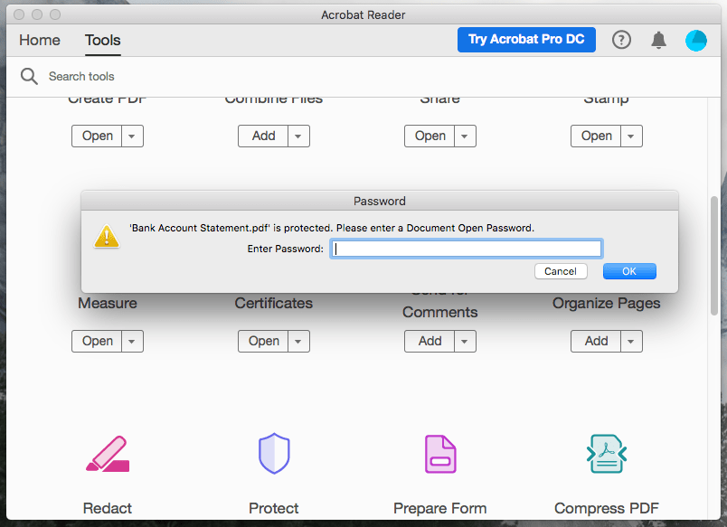The width and height of the screenshot is (727, 527).
Task: Click Add under Send for Comments
Action: [430, 341]
